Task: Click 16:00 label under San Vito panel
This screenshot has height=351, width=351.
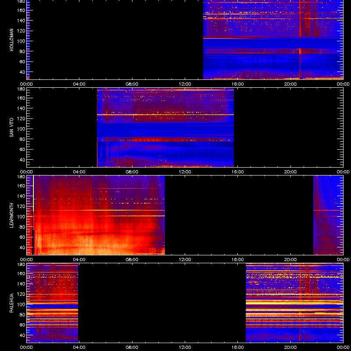Action: coord(238,172)
